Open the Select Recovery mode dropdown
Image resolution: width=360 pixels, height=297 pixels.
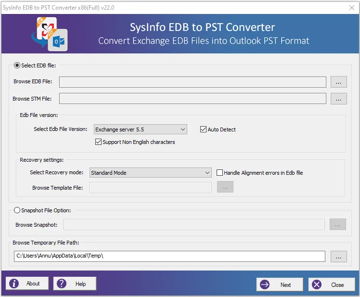coord(150,172)
